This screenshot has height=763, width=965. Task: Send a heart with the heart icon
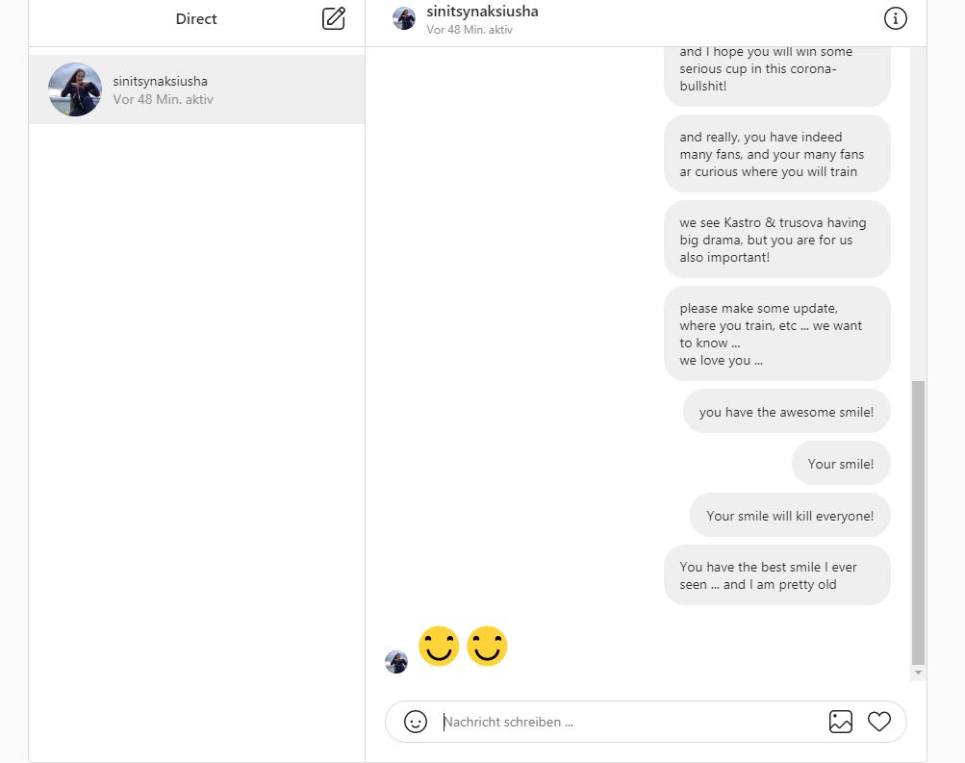click(x=879, y=722)
